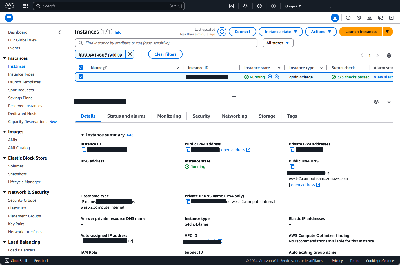Go to next page of instances
Screen dimensions: 400x265
(377, 55)
